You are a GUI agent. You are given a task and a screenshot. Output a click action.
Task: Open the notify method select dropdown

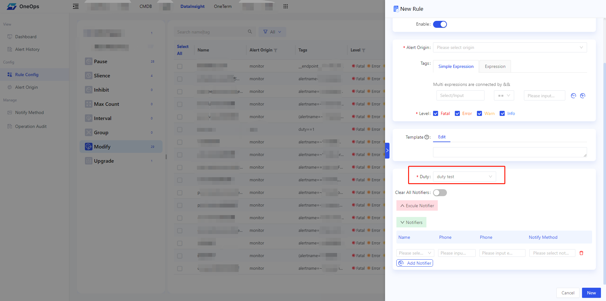pyautogui.click(x=552, y=253)
